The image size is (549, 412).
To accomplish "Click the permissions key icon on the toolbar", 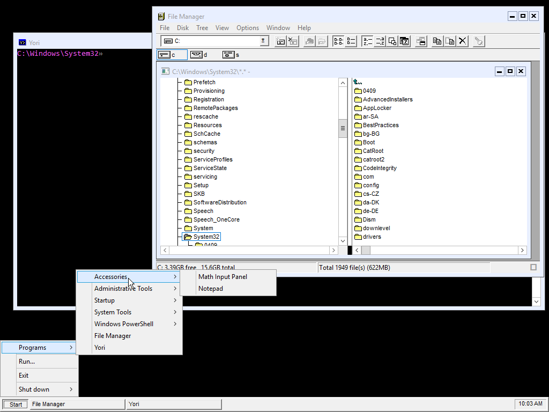I will (x=479, y=41).
